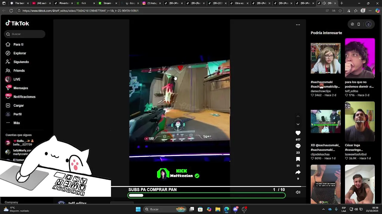
Task: Click the Company footer link
Action: 11,202
